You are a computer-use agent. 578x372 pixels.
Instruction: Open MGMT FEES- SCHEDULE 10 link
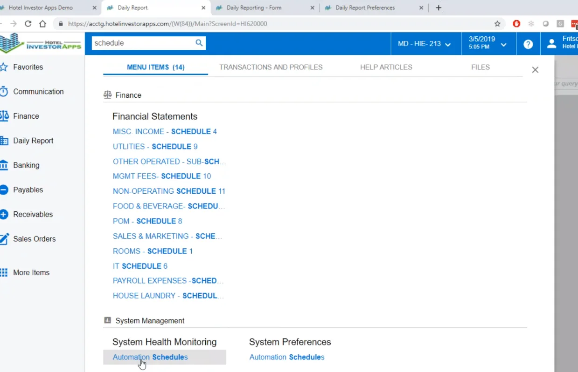click(x=162, y=176)
